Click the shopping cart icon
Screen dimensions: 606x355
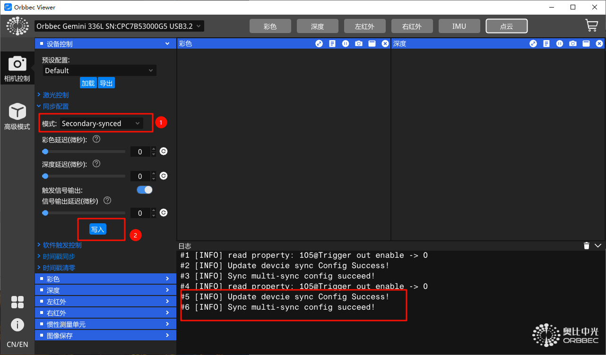591,25
